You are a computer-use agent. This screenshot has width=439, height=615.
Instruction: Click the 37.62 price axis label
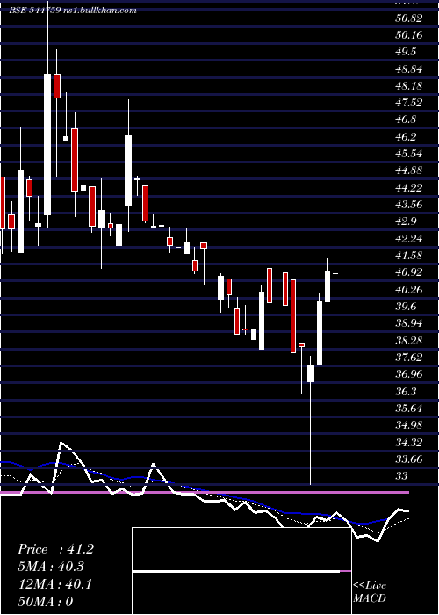point(409,358)
